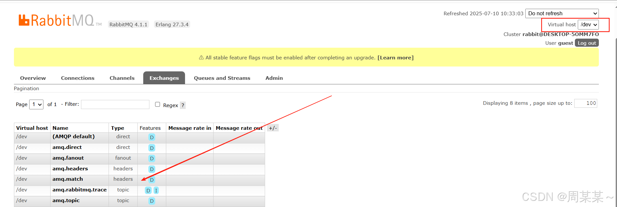Viewport: 617px width, 207px height.
Task: Open the amq.direct exchange
Action: coord(67,147)
